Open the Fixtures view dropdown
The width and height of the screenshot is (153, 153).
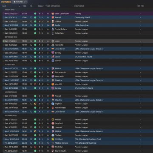20,2
